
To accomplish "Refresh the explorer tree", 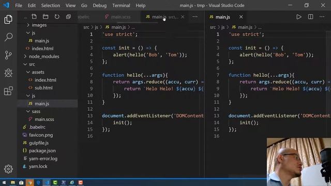I will click(x=57, y=17).
